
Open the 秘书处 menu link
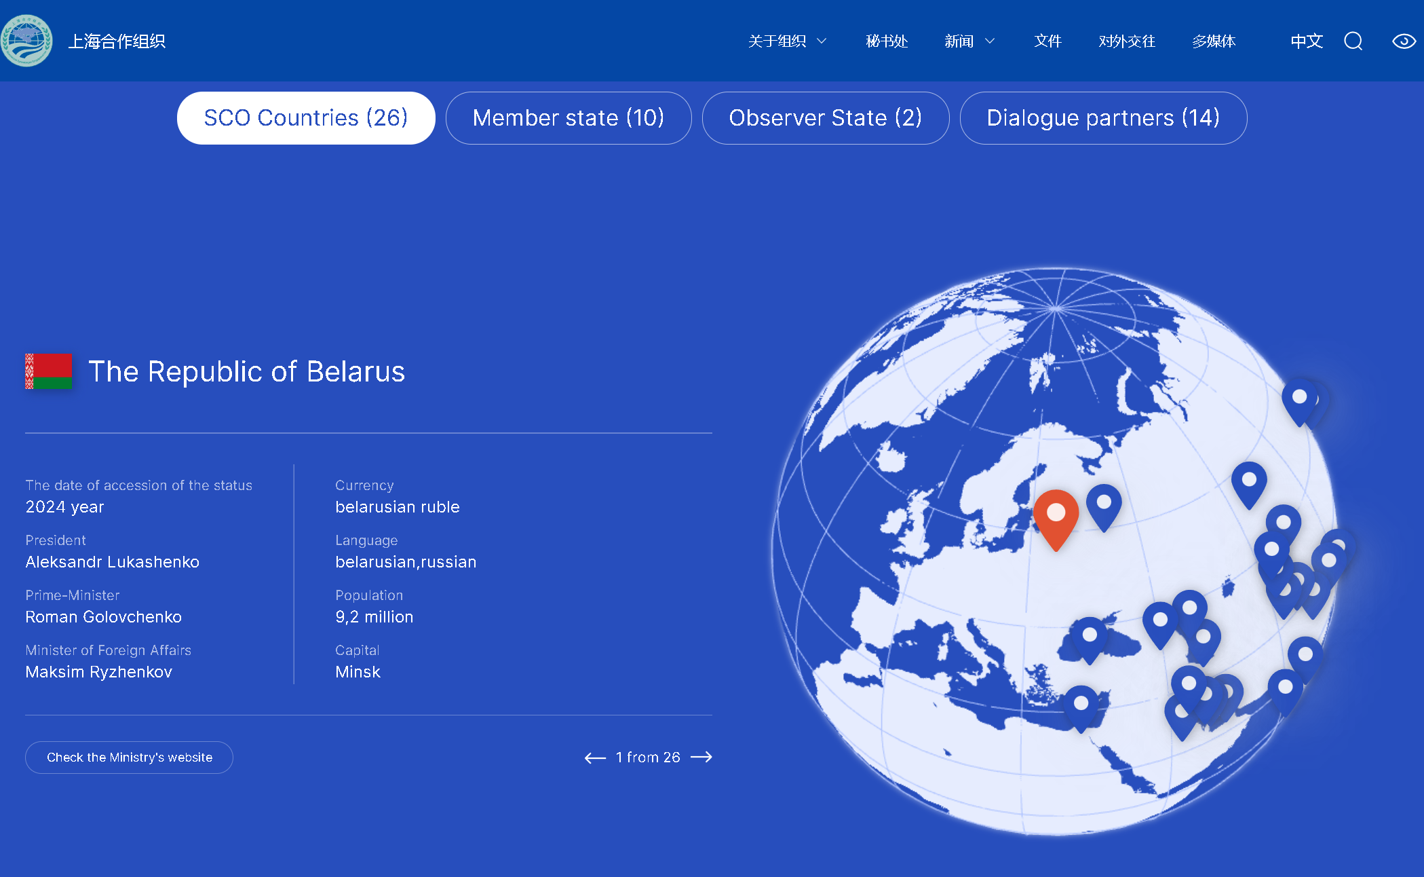click(x=886, y=41)
